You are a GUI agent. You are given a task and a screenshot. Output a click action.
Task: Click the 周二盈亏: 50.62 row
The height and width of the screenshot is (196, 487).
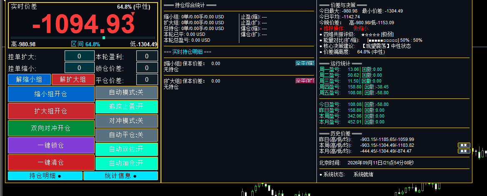point(351,75)
